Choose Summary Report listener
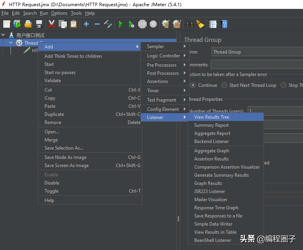The width and height of the screenshot is (303, 250). coord(226,125)
